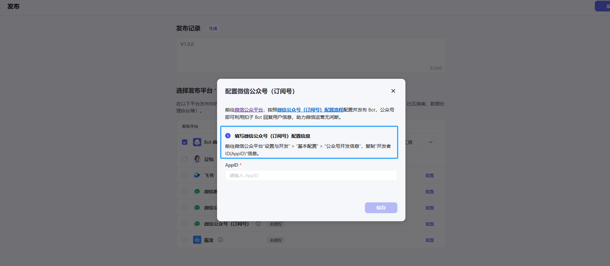
Task: Click the 微信公众号（订阅号）WeChat icon
Action: click(197, 224)
